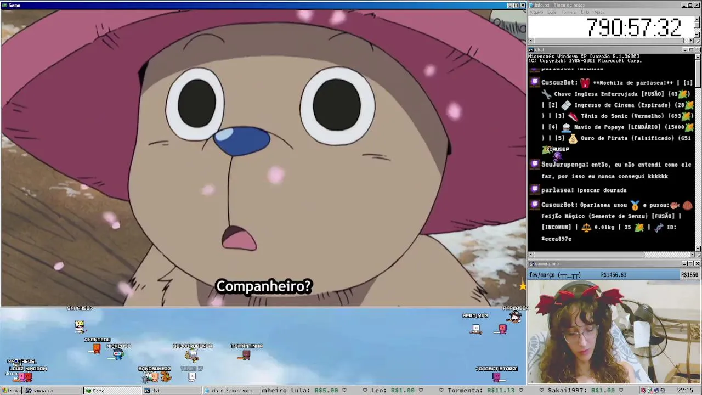Image resolution: width=702 pixels, height=395 pixels.
Task: Click the medal icon after 'parlasea usou'
Action: point(635,205)
